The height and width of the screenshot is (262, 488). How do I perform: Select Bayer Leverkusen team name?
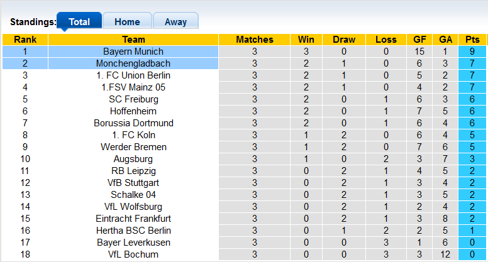coord(133,243)
